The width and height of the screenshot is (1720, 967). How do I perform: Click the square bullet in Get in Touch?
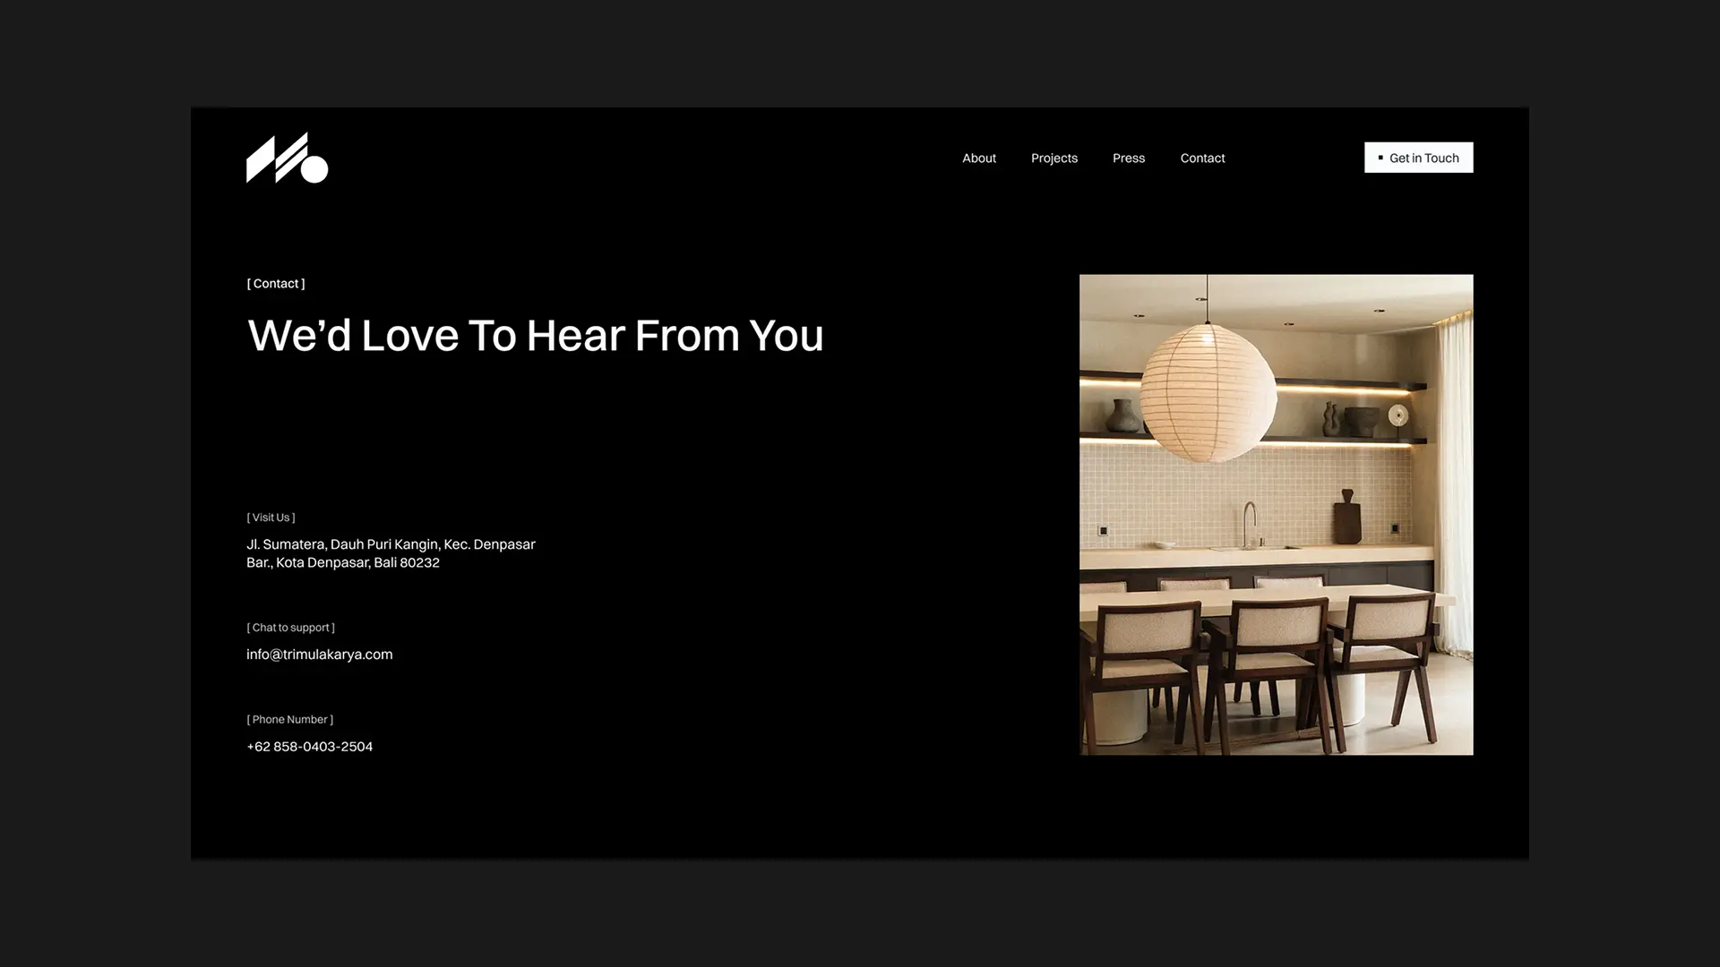point(1380,158)
